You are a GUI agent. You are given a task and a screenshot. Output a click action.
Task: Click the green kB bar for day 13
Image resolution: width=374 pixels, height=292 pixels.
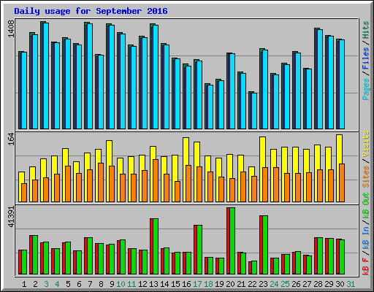pos(156,246)
